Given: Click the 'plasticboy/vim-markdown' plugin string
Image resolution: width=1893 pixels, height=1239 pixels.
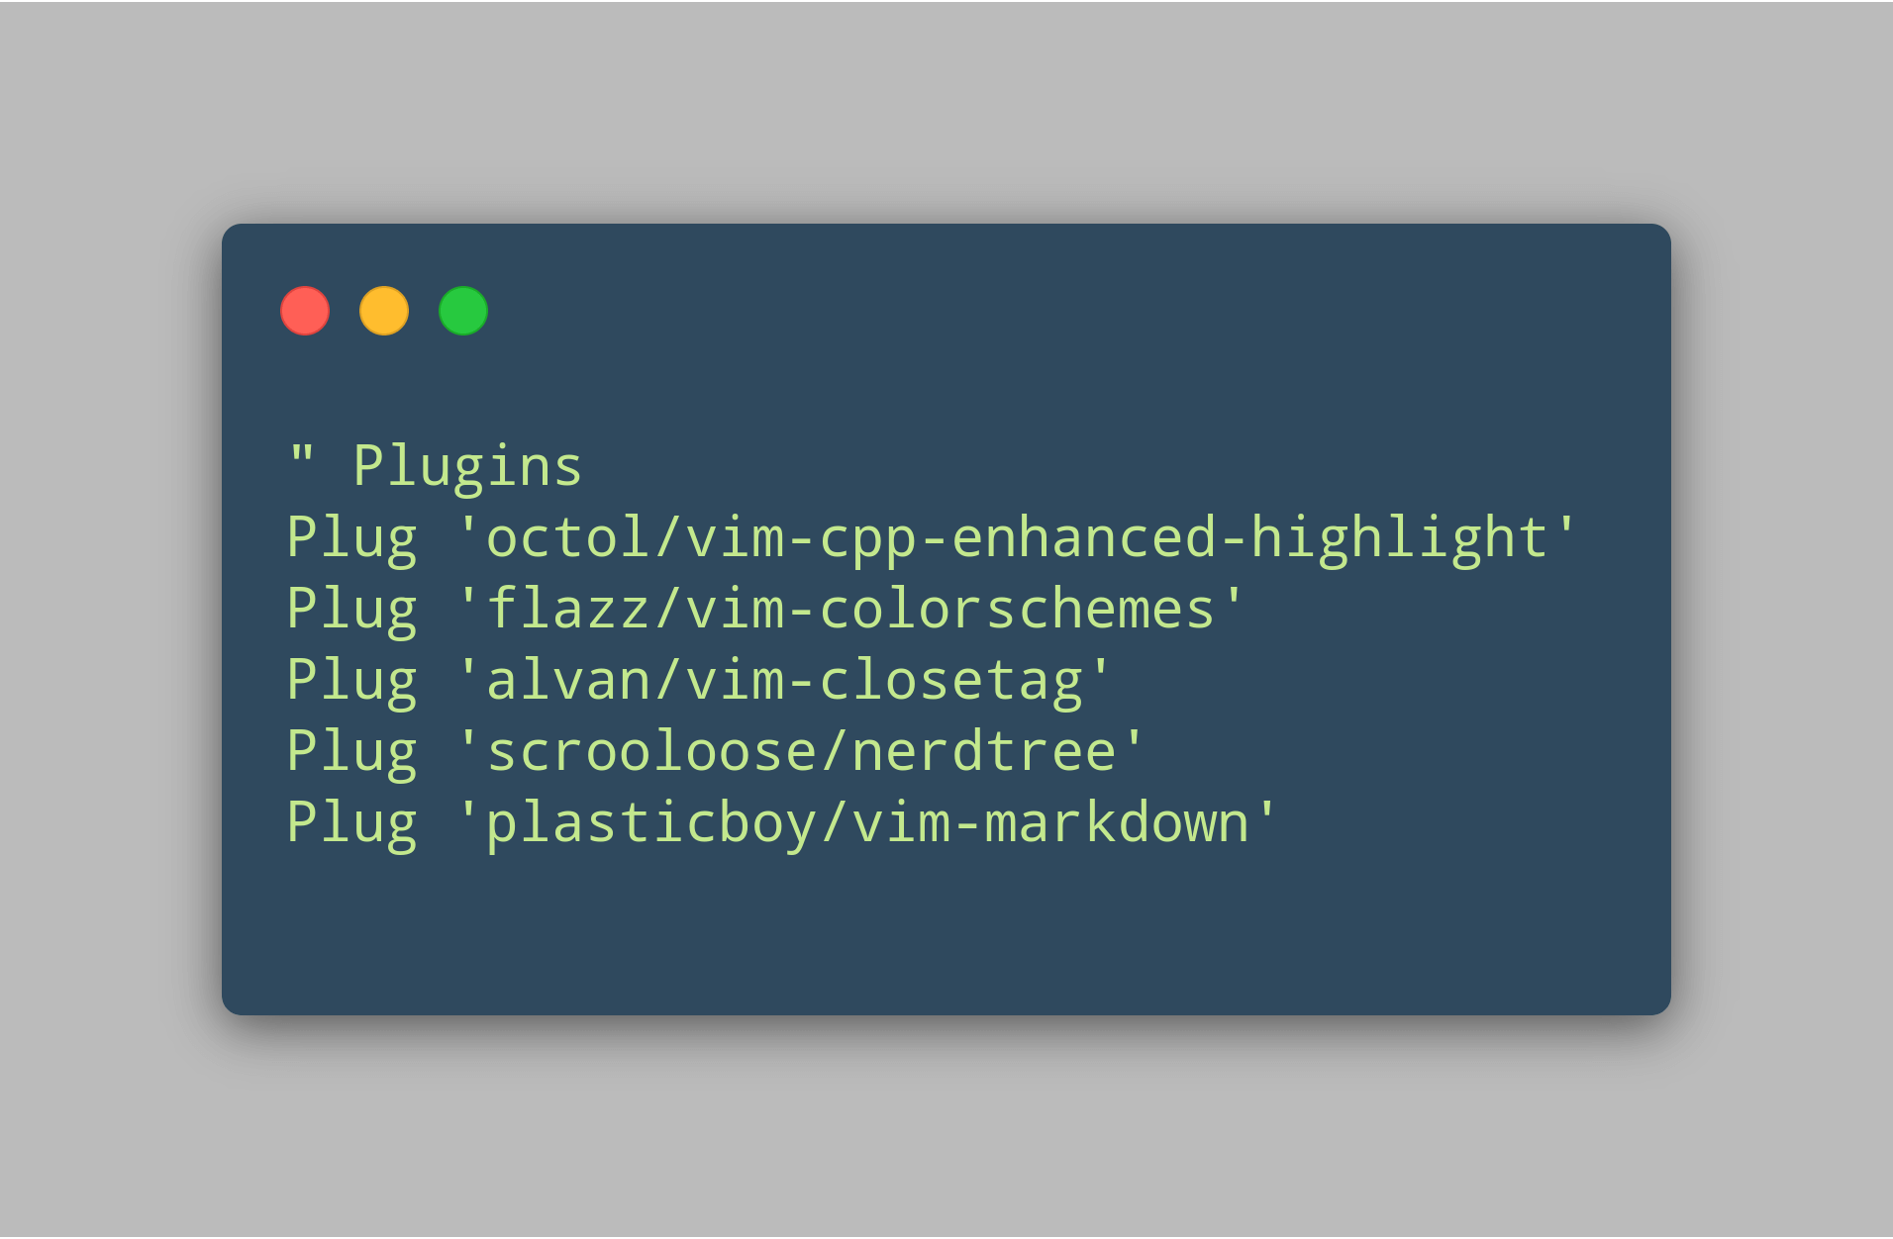Looking at the screenshot, I should coord(866,823).
